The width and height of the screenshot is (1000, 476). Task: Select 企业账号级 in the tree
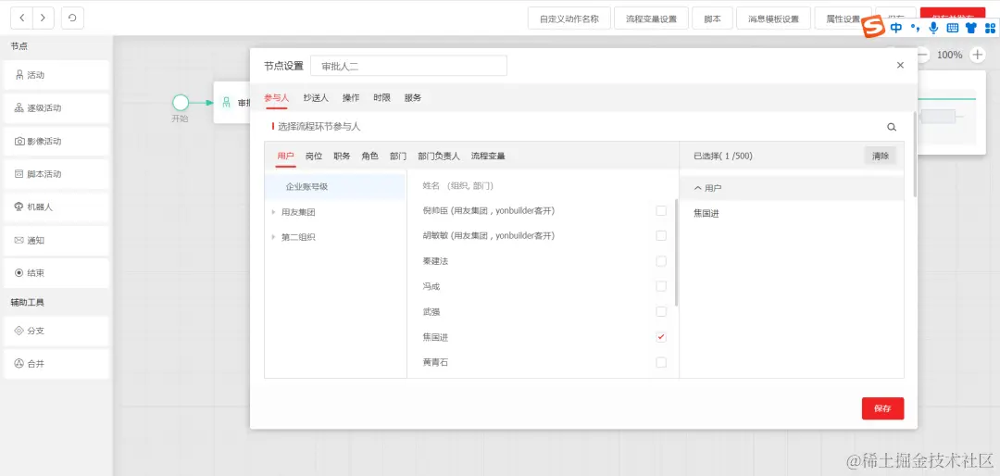tap(335, 187)
